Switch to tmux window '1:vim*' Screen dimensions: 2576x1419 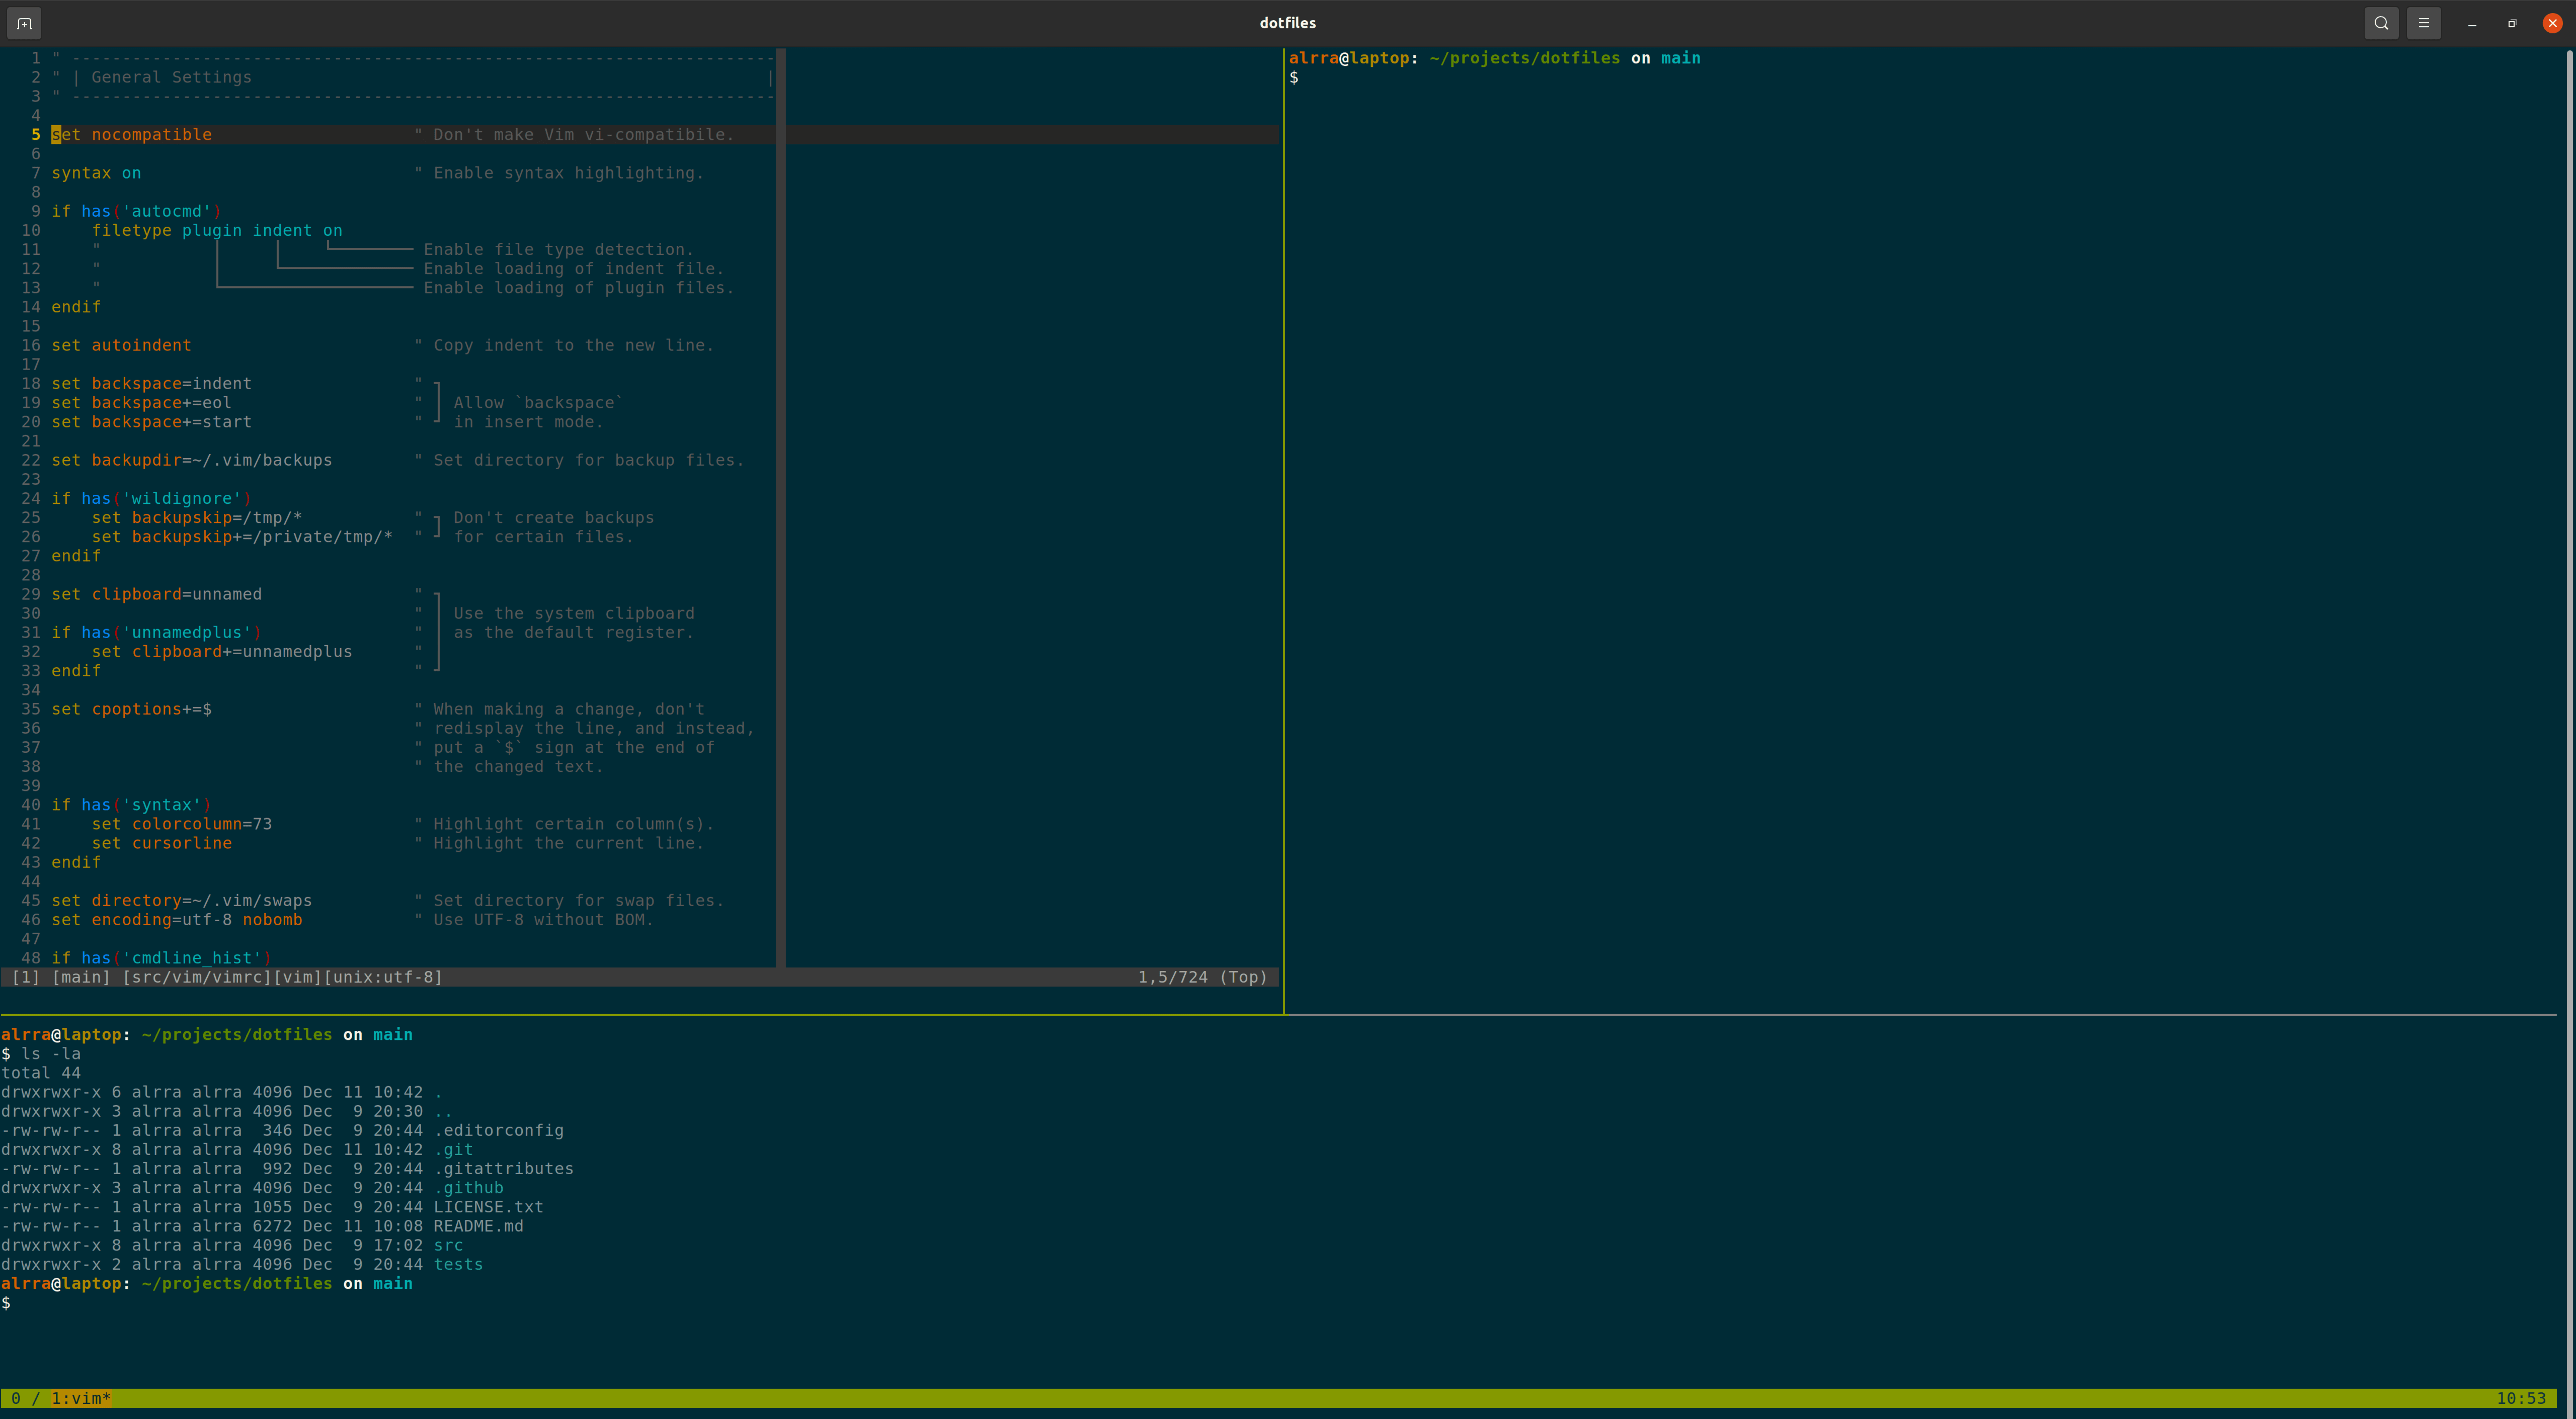80,1399
